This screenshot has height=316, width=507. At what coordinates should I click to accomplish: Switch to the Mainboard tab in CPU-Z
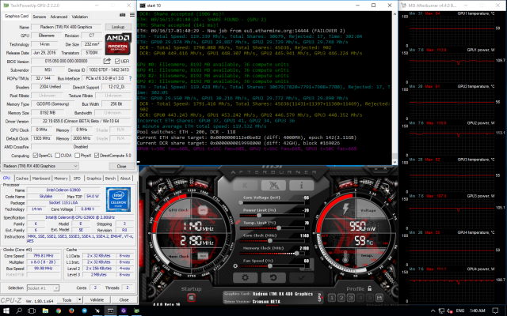(x=41, y=179)
